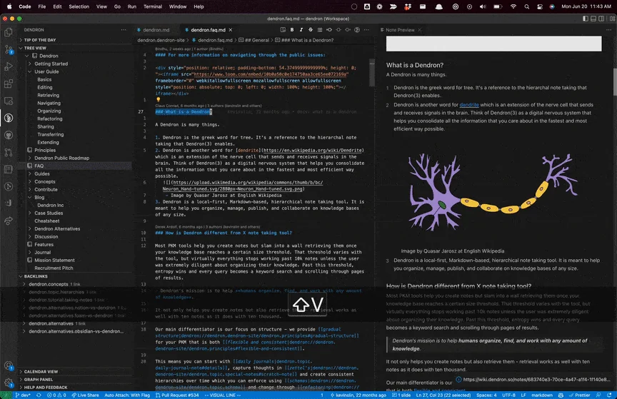
Task: Switch to the dendron.md tab
Action: (x=156, y=30)
